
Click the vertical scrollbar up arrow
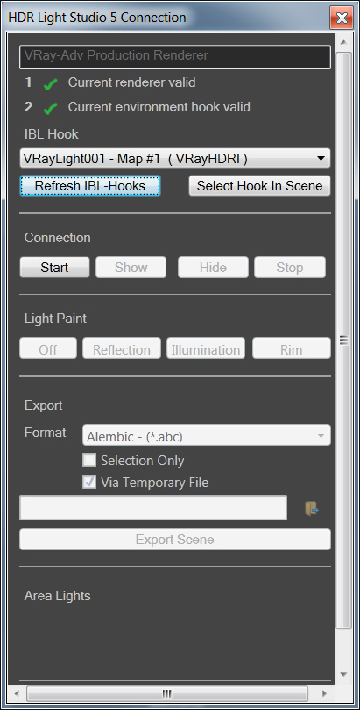pos(343,42)
